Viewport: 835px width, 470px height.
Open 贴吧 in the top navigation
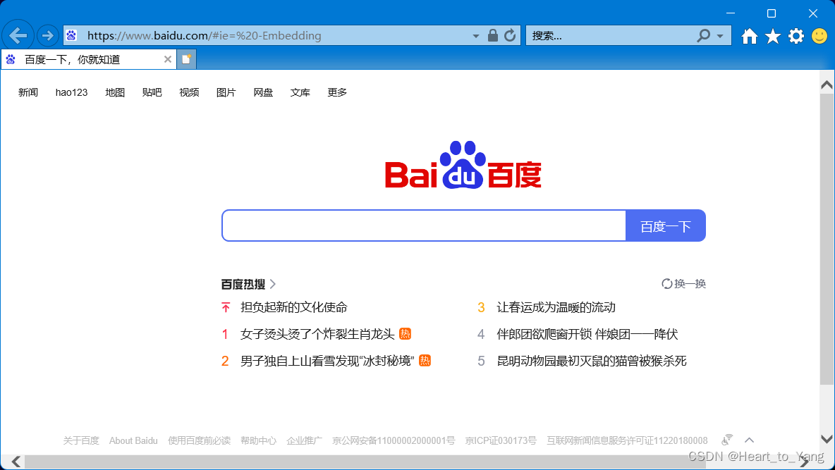tap(152, 92)
